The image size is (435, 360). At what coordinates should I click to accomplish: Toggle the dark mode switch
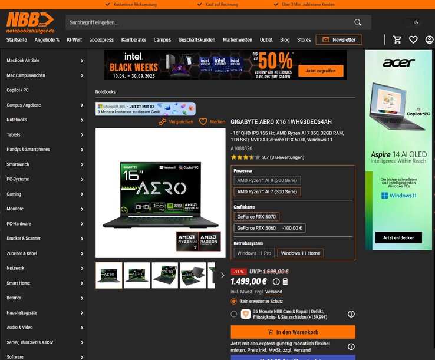(411, 22)
